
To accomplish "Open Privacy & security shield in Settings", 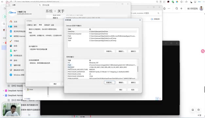I will click(x=11, y=70).
